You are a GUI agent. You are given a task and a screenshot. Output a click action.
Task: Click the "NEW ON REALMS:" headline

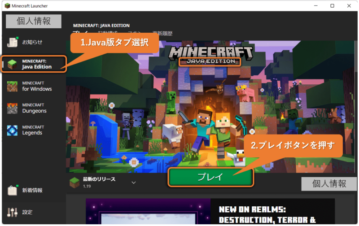point(252,210)
